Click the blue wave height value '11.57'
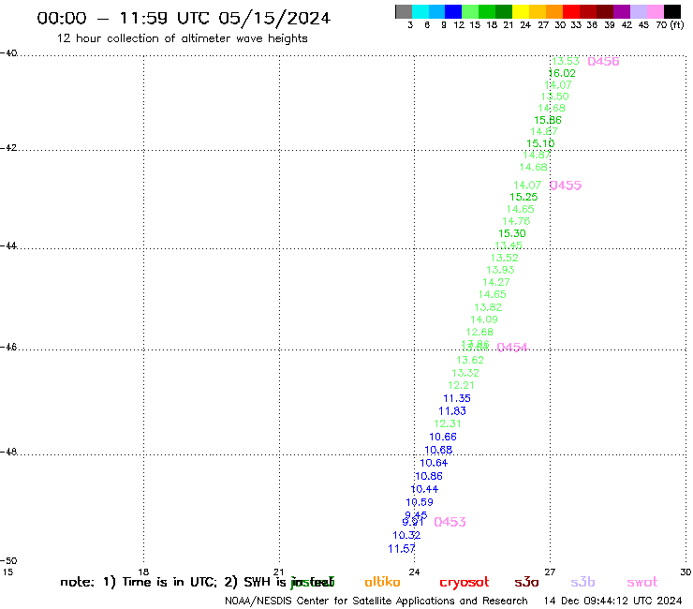 tap(402, 549)
